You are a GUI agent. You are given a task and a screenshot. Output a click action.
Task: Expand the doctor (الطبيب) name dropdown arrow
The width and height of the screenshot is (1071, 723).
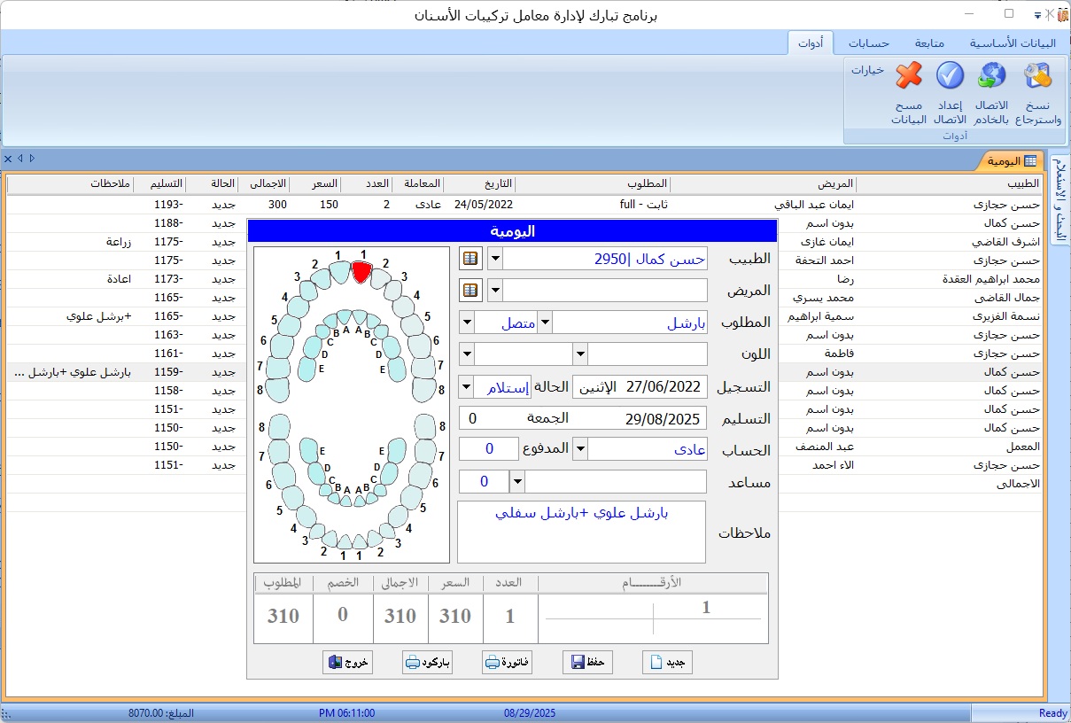495,259
